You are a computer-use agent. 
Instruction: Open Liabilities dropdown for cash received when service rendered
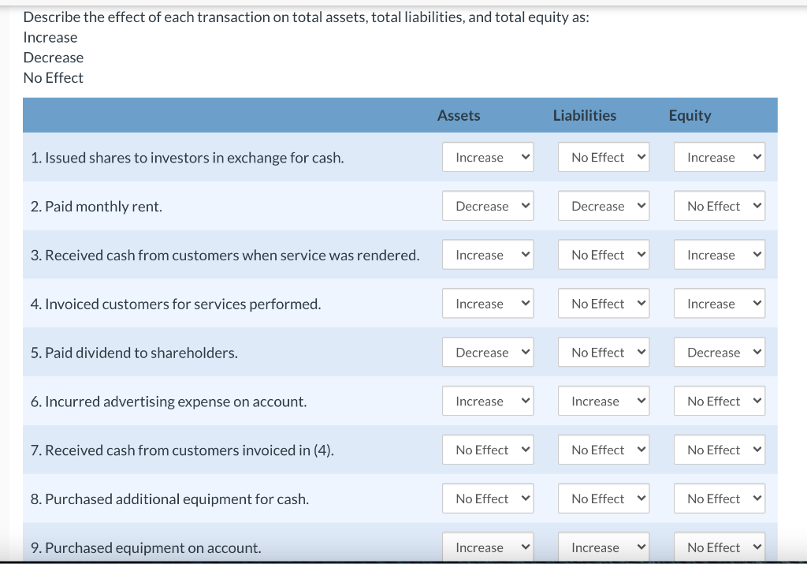[x=604, y=255]
